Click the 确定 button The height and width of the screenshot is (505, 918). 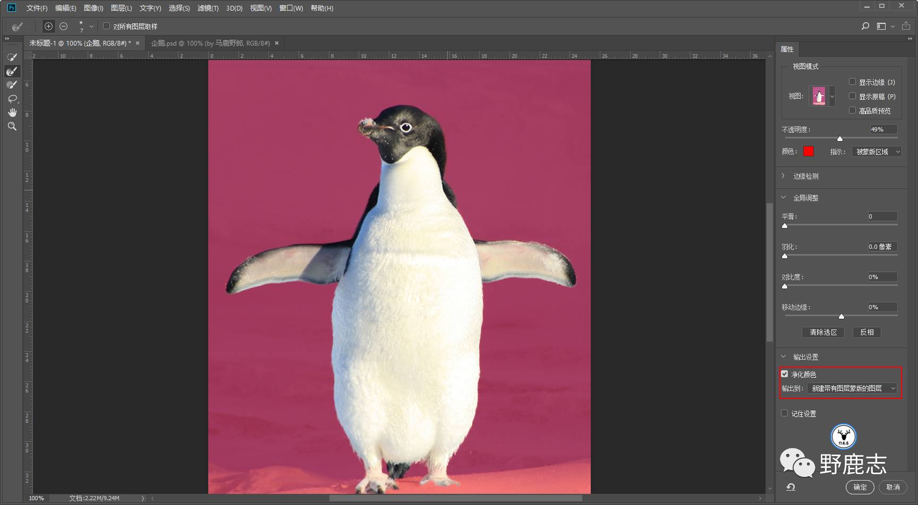coord(860,487)
